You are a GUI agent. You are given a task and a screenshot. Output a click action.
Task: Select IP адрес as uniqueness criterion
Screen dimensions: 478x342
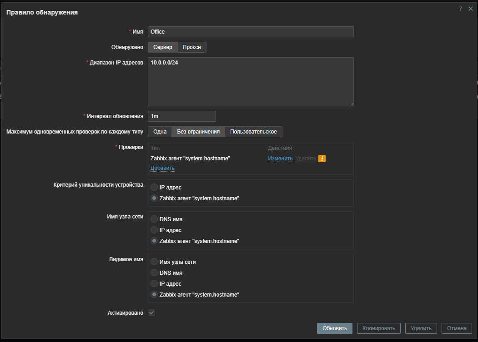coord(155,188)
